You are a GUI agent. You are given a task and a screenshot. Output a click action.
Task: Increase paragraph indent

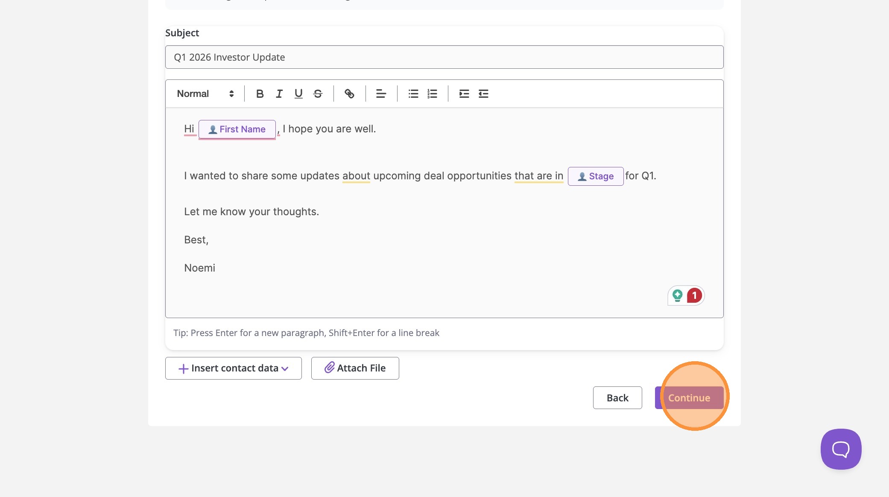pyautogui.click(x=464, y=94)
